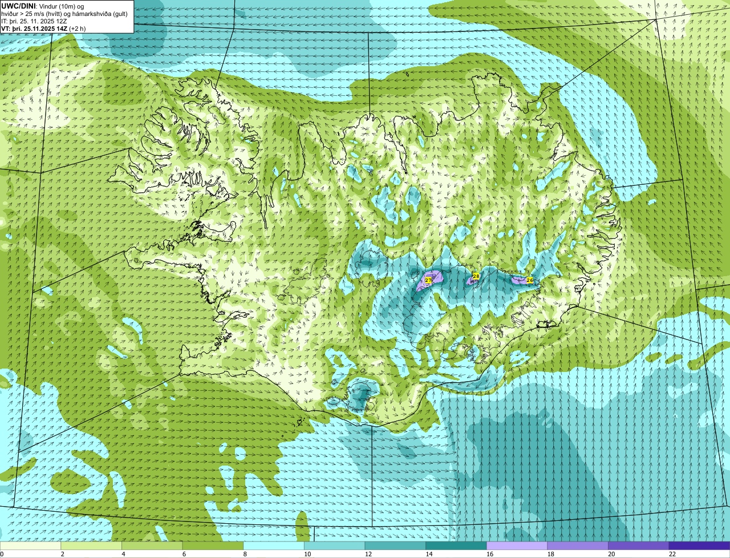730x558 pixels.
Task: Click the 6–8 m/s olive green legend swatch
Action: (x=213, y=545)
